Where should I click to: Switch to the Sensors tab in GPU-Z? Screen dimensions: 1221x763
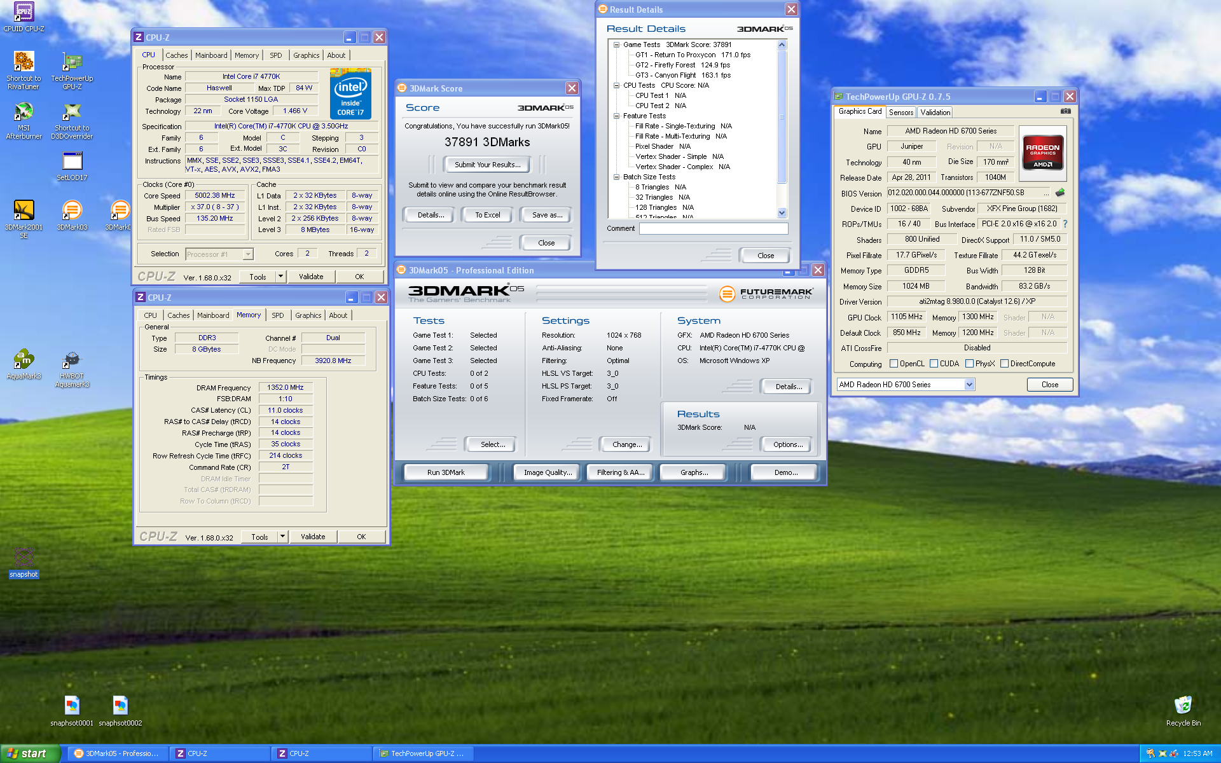(901, 113)
